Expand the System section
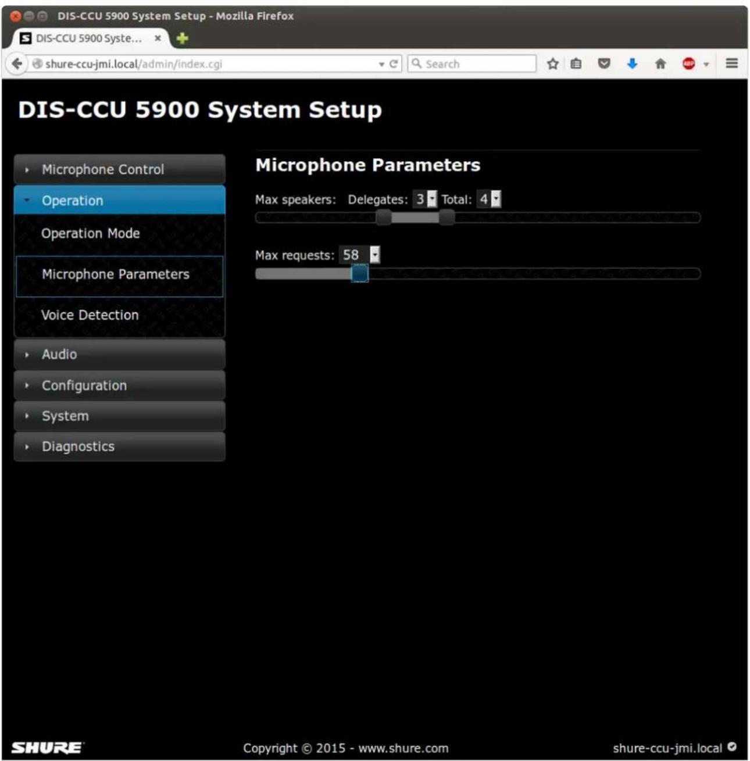The width and height of the screenshot is (750, 761). [119, 416]
